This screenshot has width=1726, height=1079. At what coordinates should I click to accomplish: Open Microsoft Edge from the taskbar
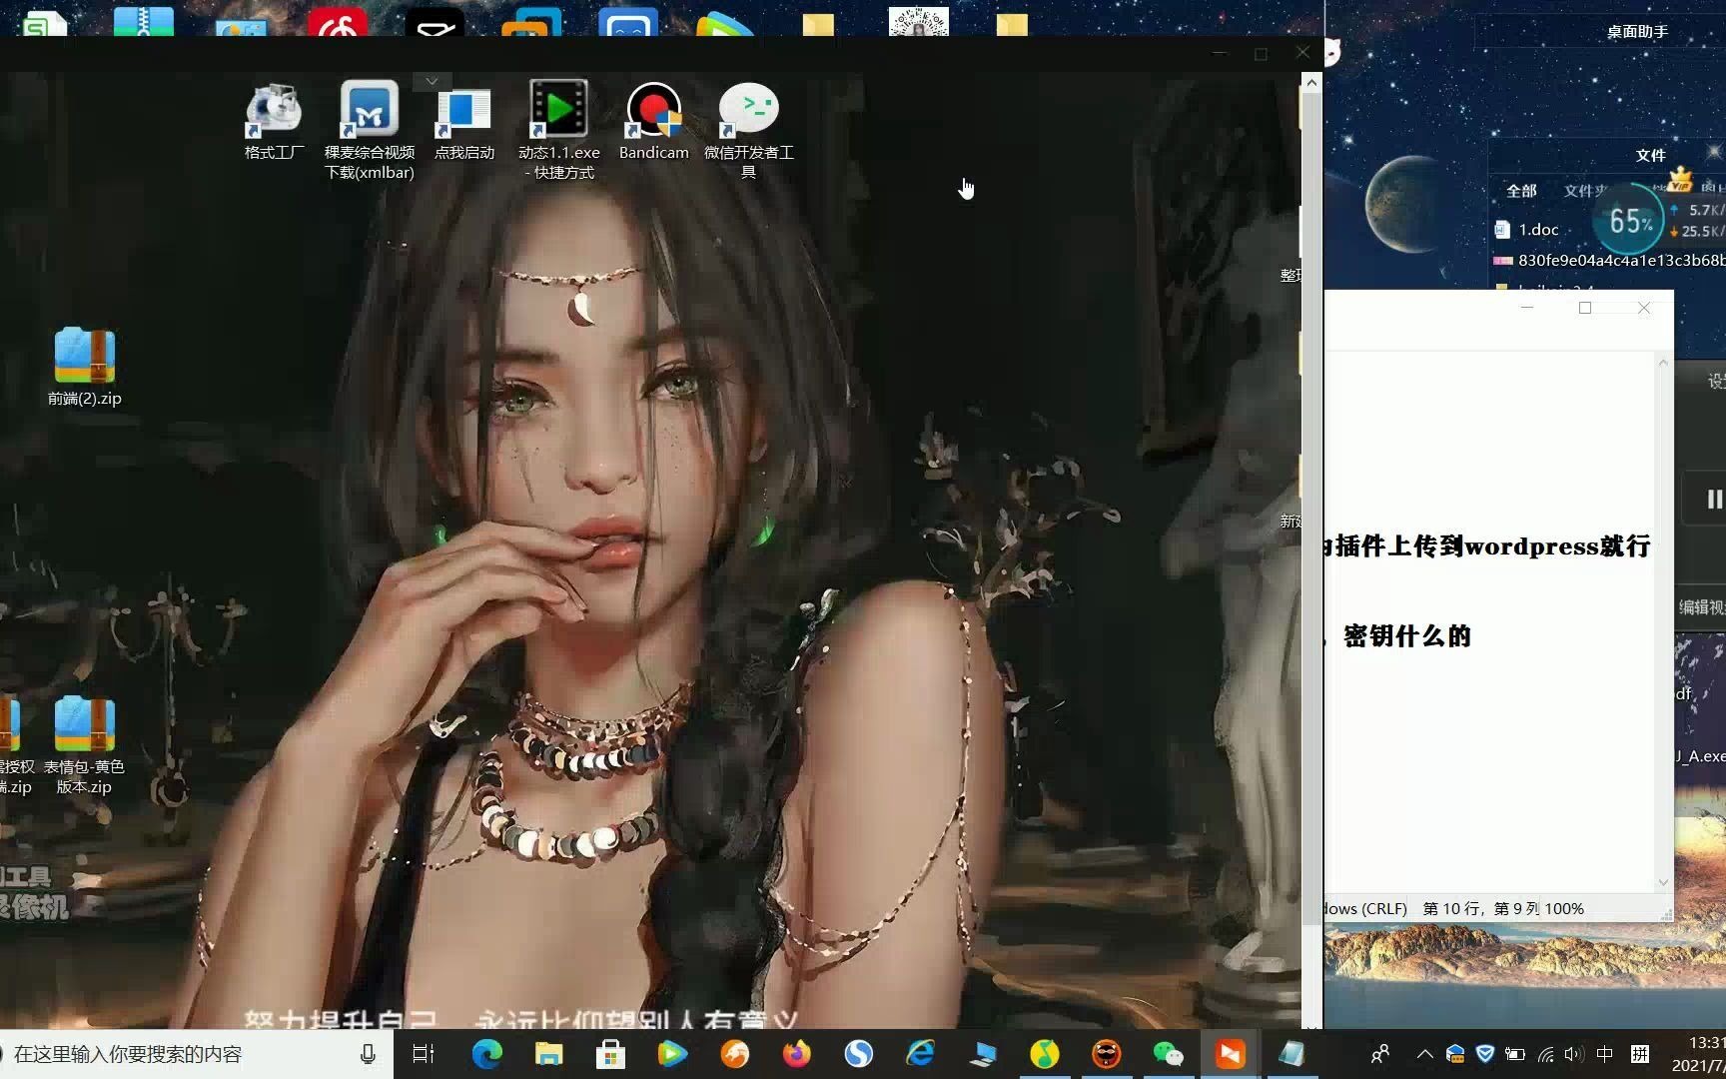pos(486,1054)
